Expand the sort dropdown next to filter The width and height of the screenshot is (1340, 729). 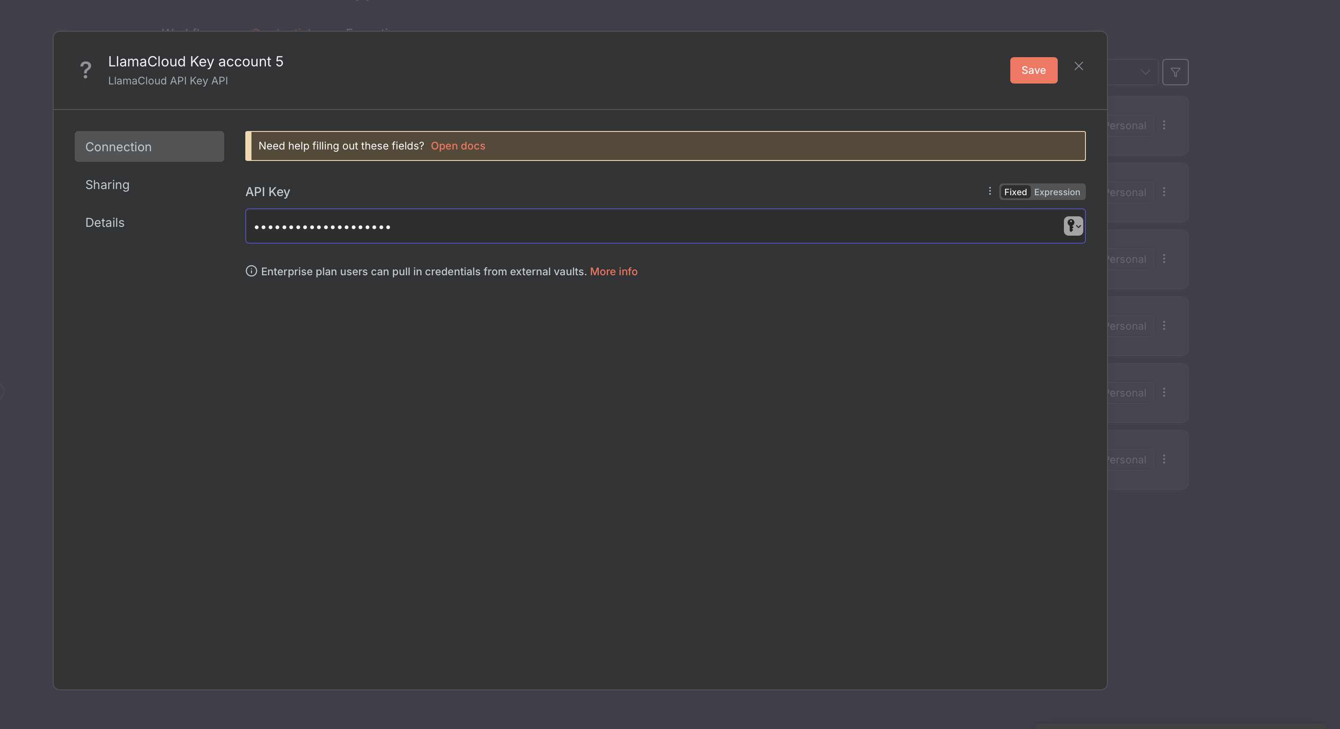click(x=1144, y=72)
